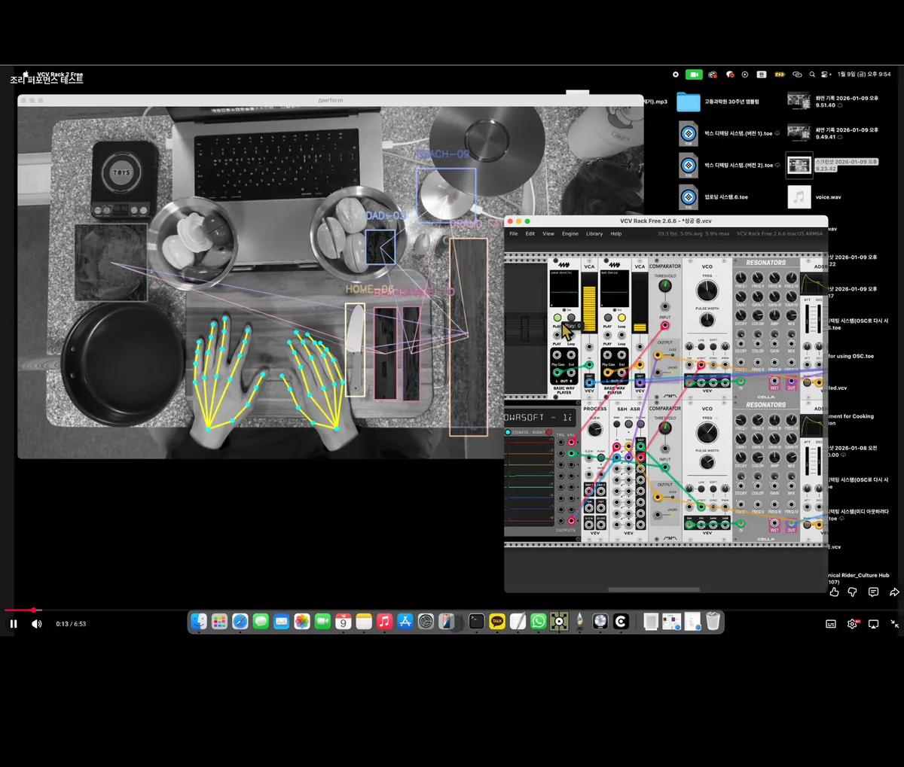
Task: Click the pink WET jack on upper Resonators
Action: 774,382
